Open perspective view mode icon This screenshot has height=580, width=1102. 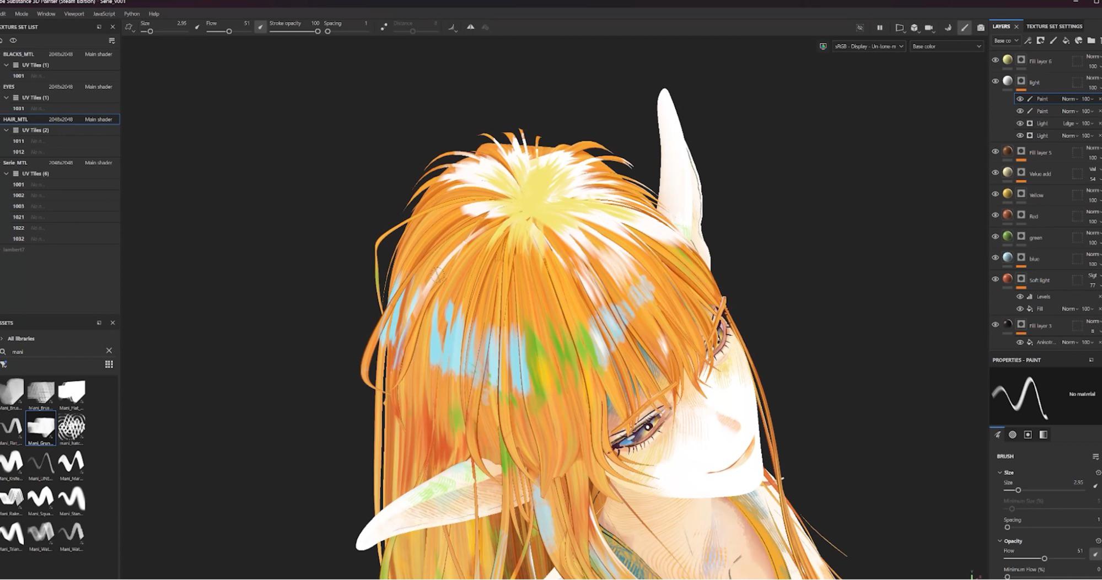pyautogui.click(x=900, y=28)
